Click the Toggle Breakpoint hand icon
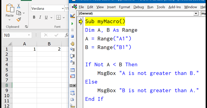This screenshot has height=108, width=207. coord(72,44)
